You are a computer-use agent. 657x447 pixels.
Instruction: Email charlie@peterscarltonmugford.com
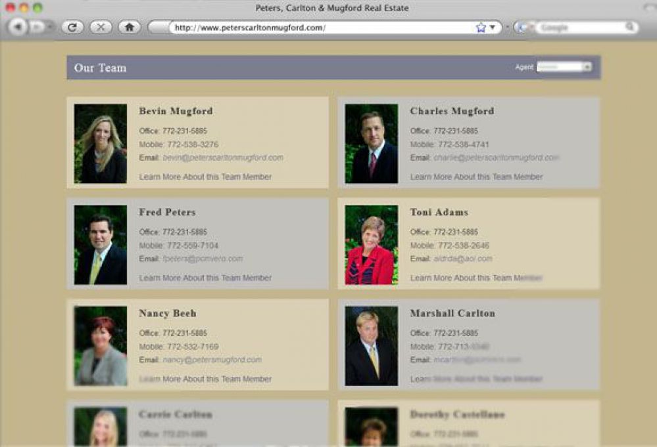point(496,158)
